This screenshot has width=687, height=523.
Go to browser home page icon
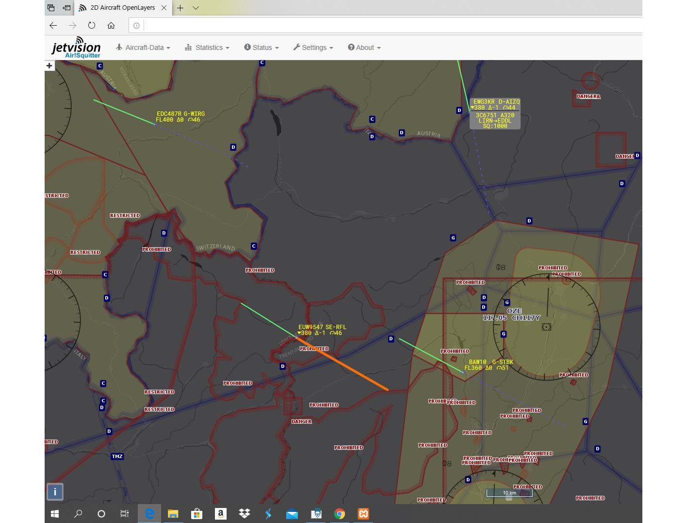[111, 26]
